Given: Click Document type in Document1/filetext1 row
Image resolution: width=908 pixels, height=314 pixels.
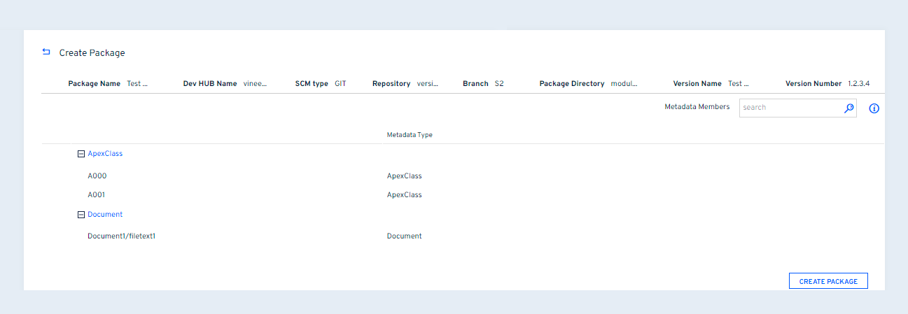Looking at the screenshot, I should coord(405,236).
